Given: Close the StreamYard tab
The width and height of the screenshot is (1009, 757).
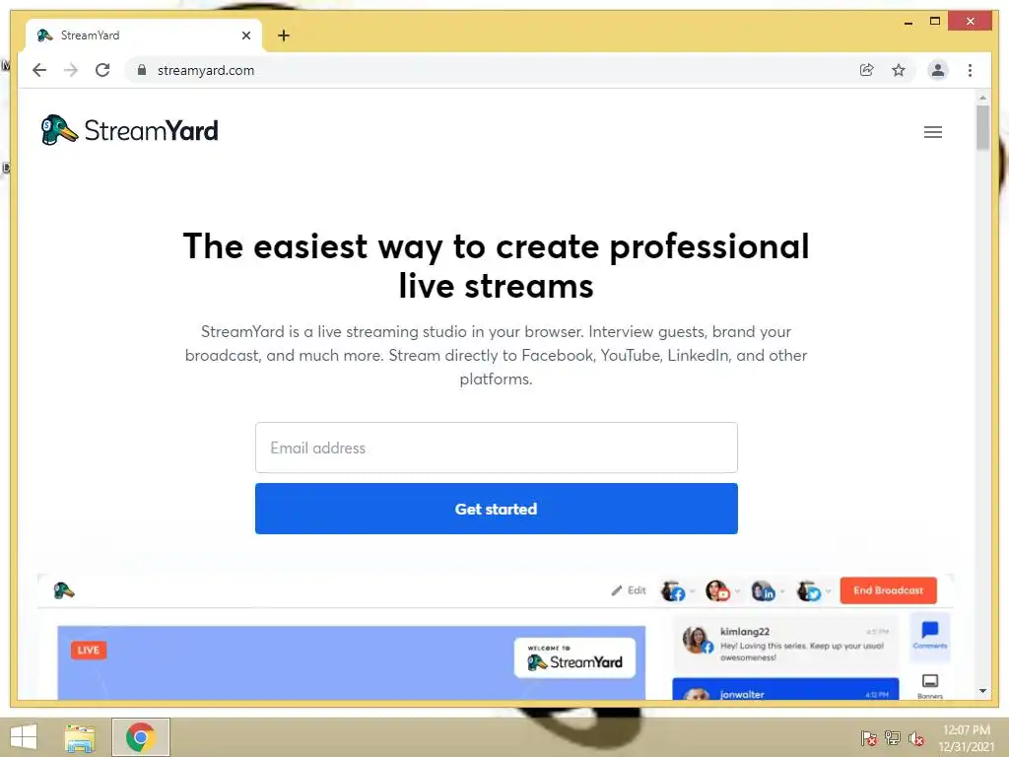Looking at the screenshot, I should click(x=245, y=35).
